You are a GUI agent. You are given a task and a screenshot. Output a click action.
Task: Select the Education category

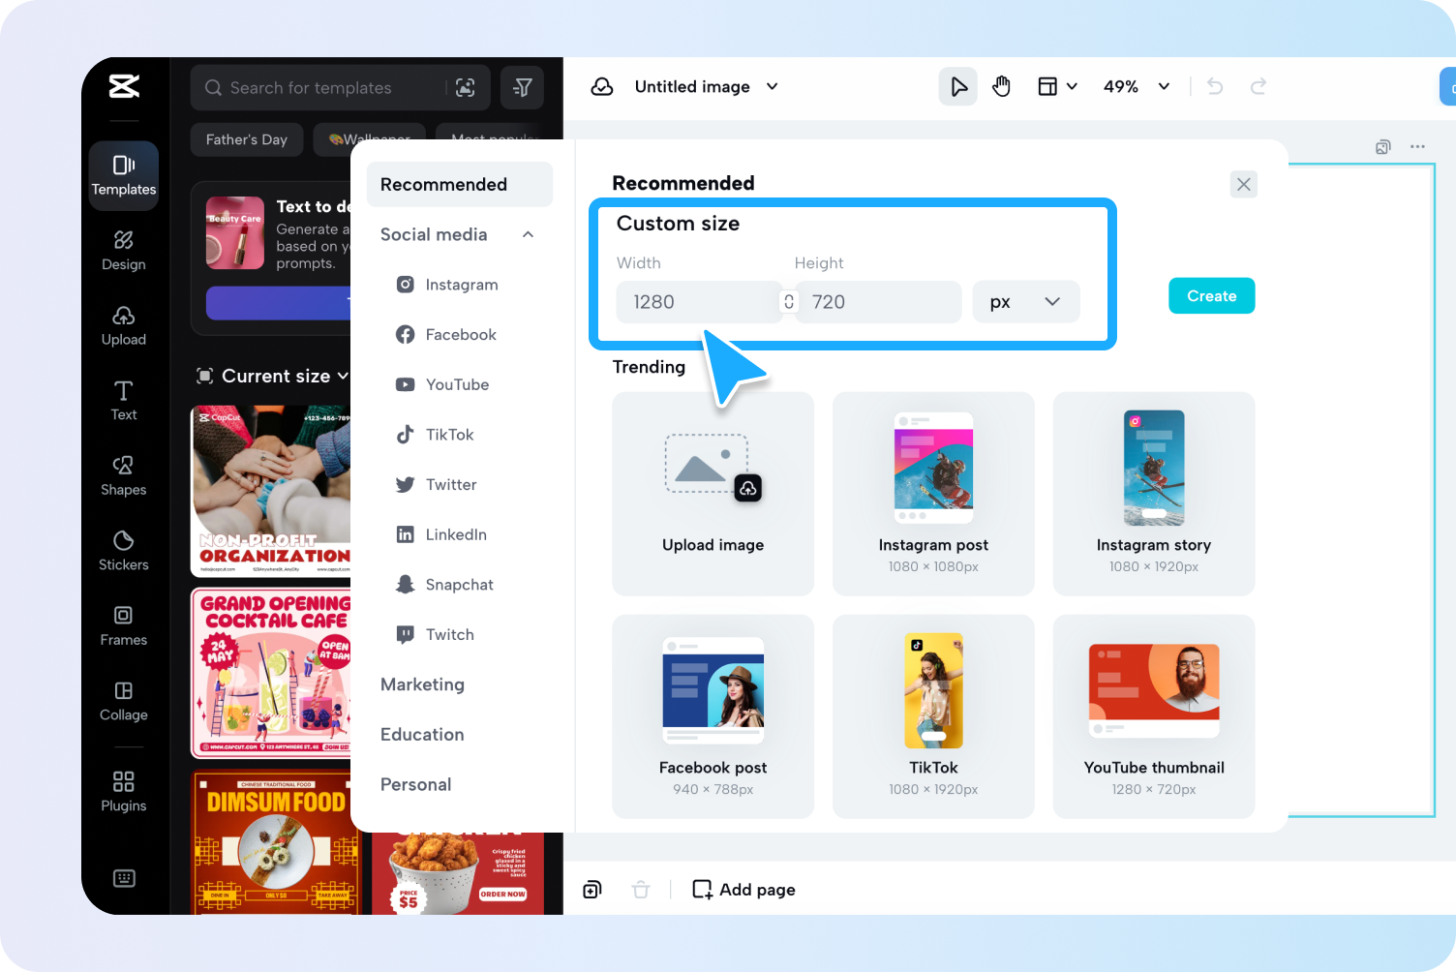click(421, 734)
